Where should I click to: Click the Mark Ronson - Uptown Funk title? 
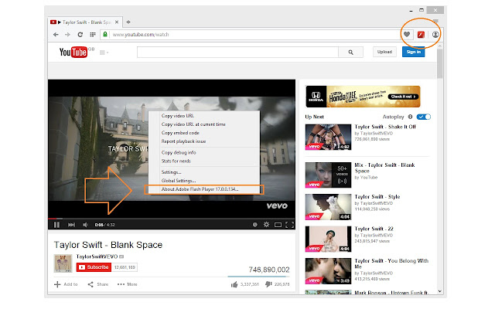(391, 293)
